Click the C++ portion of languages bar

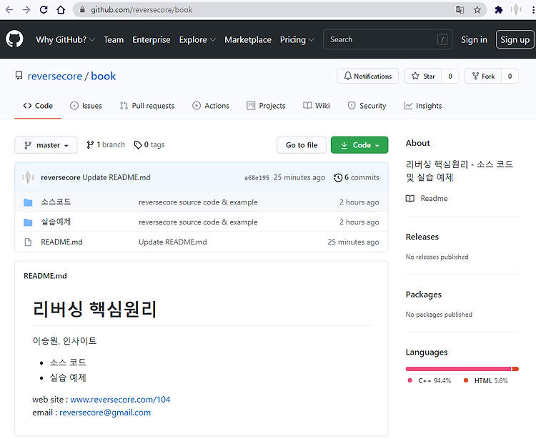click(x=458, y=369)
